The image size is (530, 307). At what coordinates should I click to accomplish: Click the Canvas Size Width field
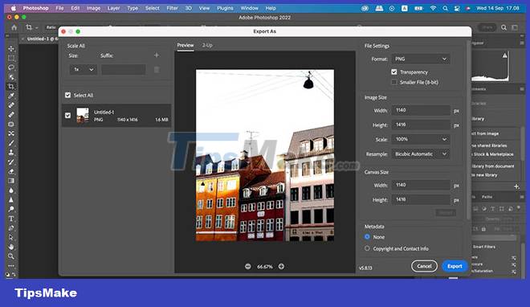click(421, 185)
